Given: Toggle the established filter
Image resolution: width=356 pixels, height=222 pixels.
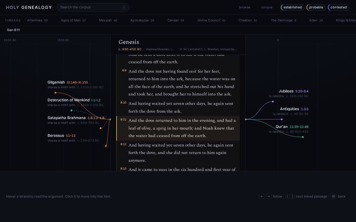Looking at the screenshot, I should click(293, 7).
